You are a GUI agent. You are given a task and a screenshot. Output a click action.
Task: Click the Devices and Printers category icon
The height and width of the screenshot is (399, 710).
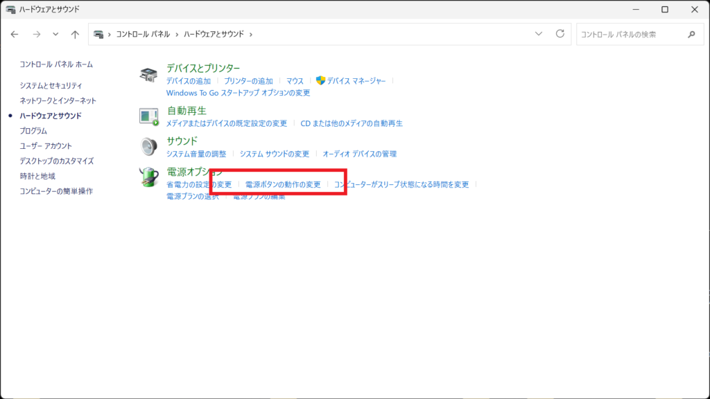pyautogui.click(x=149, y=76)
